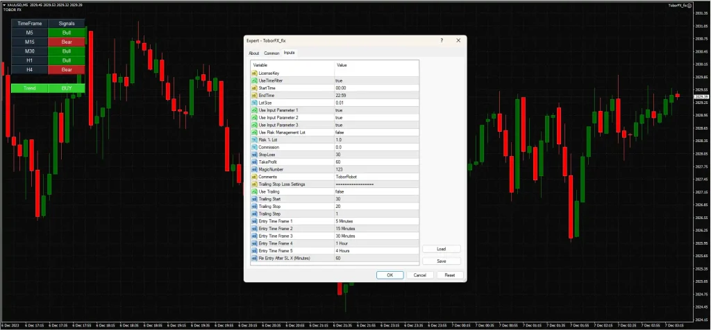Click the Load button
Image resolution: width=711 pixels, height=330 pixels.
point(442,249)
